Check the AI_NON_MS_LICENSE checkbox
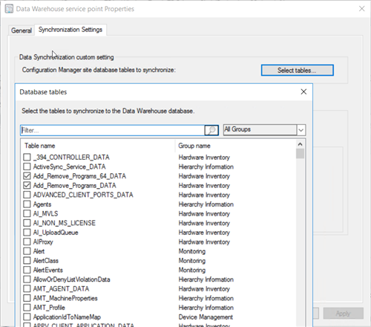This screenshot has width=371, height=327. (27, 223)
